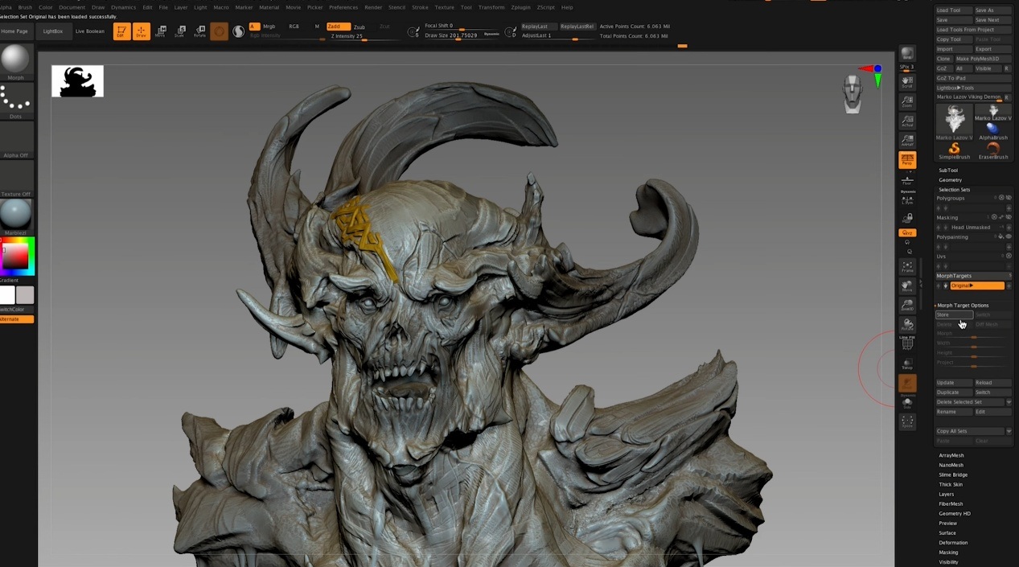Toggle the XYZ rotation mode

(907, 232)
